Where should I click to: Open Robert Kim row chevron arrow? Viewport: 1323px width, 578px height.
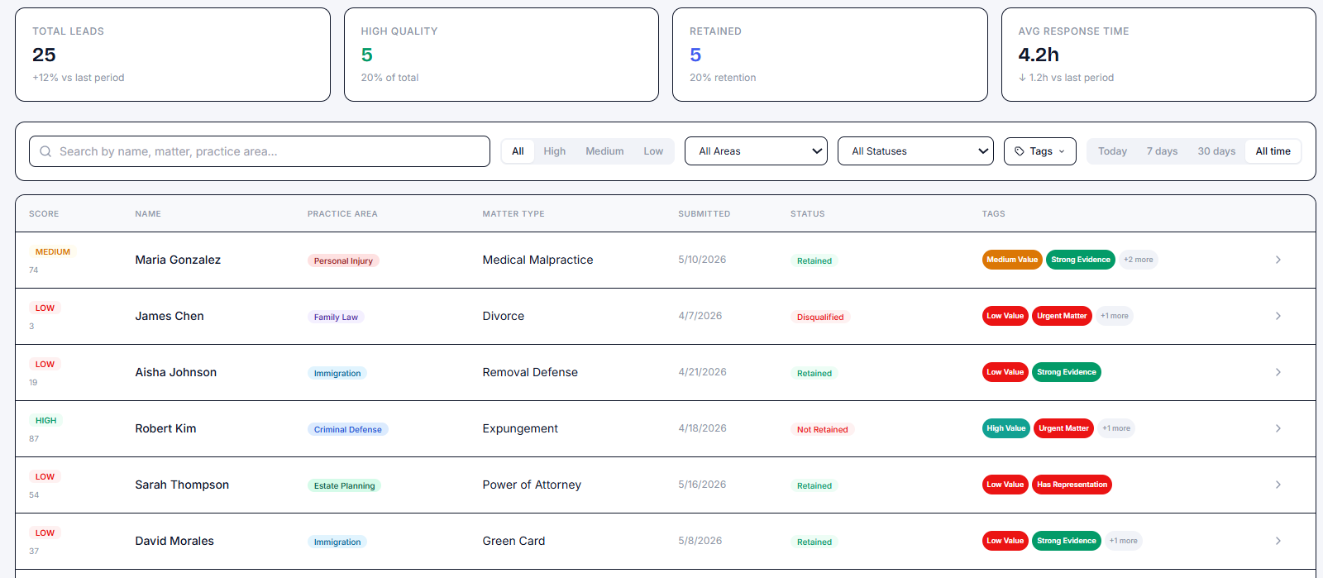click(1278, 428)
